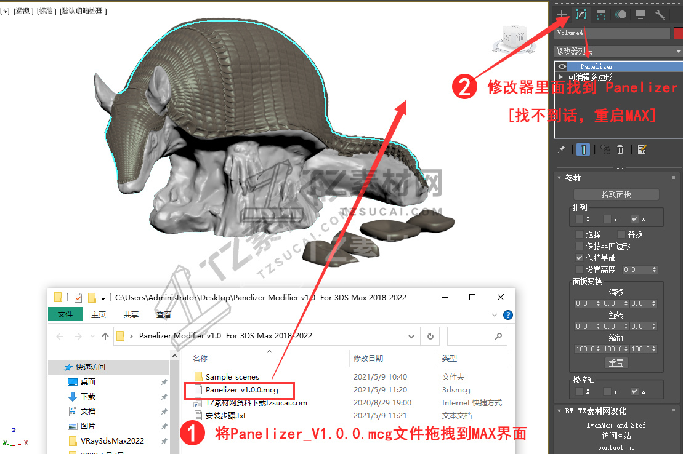Click the [标准] viewport label menu

47,11
